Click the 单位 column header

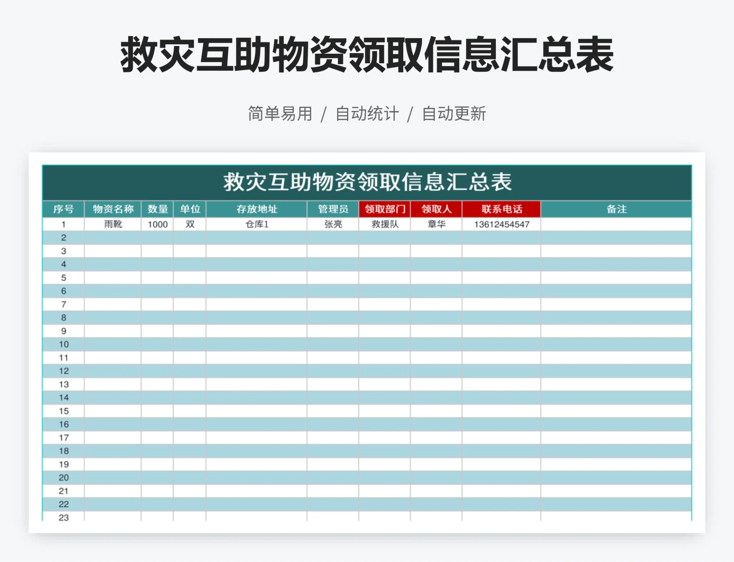(x=190, y=209)
